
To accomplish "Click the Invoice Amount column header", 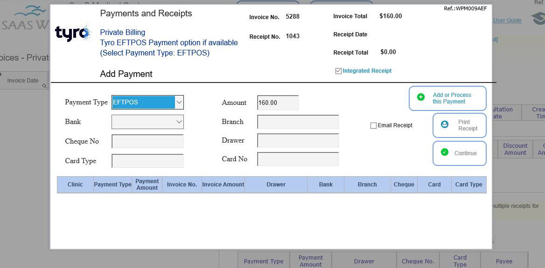I will 223,185.
